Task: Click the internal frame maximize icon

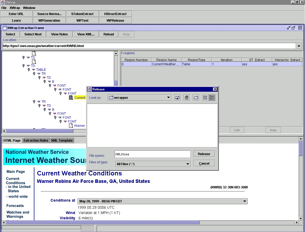Action: 294,28
